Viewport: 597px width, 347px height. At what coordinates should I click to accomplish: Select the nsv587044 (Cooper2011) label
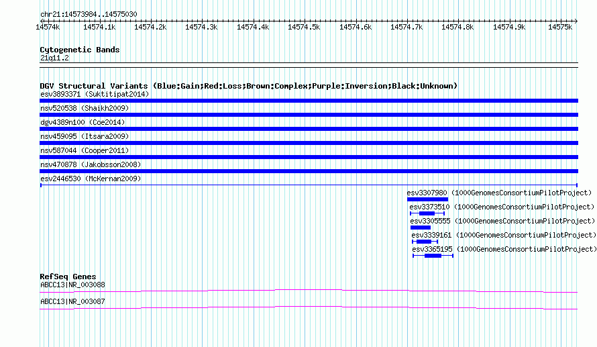(x=85, y=150)
